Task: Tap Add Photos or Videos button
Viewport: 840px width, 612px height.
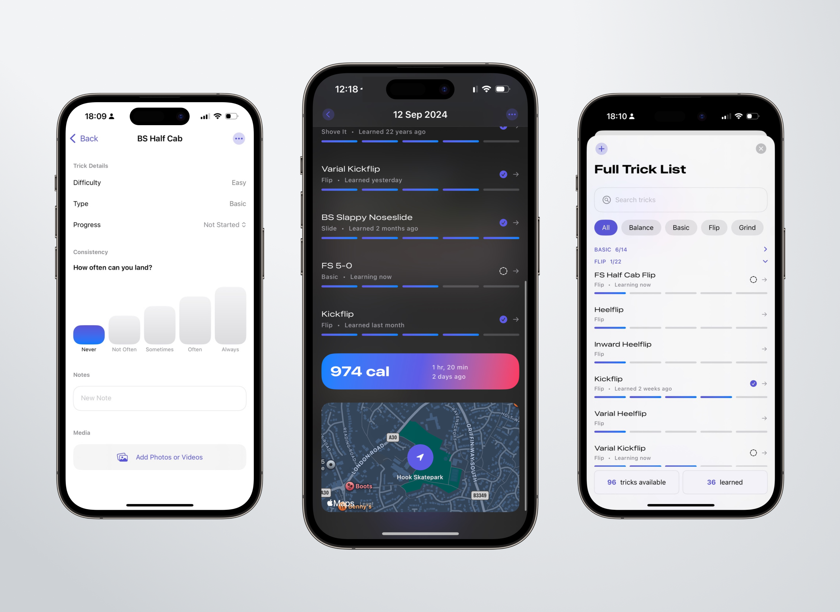Action: point(160,457)
